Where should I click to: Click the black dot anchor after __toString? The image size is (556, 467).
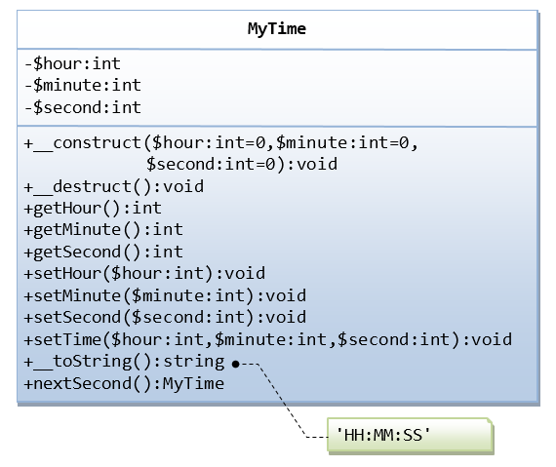click(235, 364)
